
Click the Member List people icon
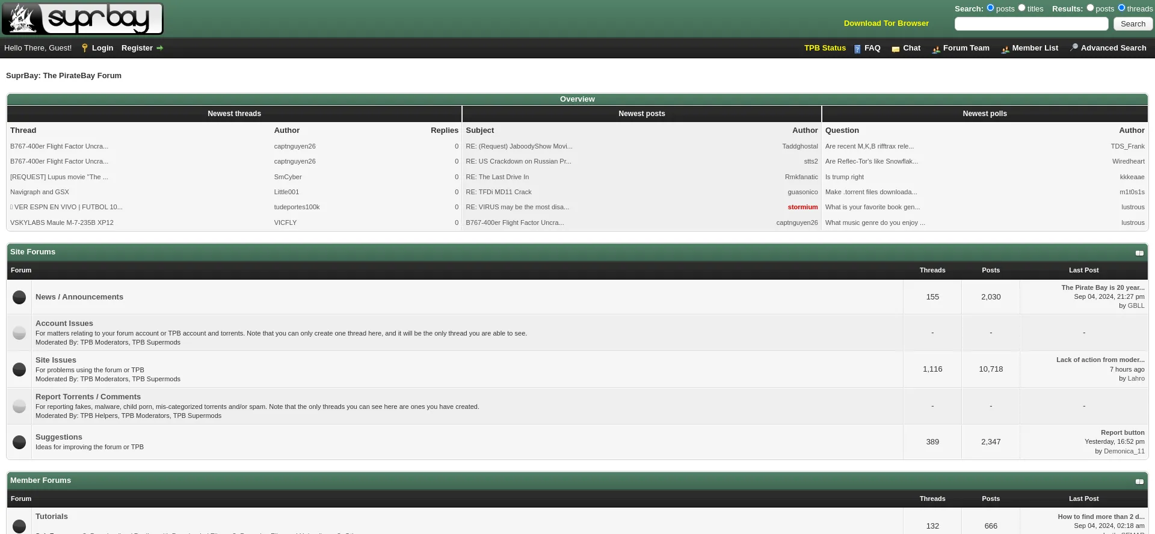tap(1005, 49)
